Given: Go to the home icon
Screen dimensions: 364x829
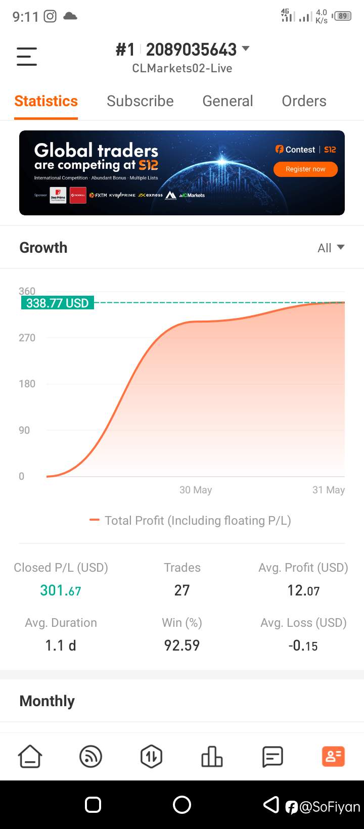Looking at the screenshot, I should click(x=30, y=757).
